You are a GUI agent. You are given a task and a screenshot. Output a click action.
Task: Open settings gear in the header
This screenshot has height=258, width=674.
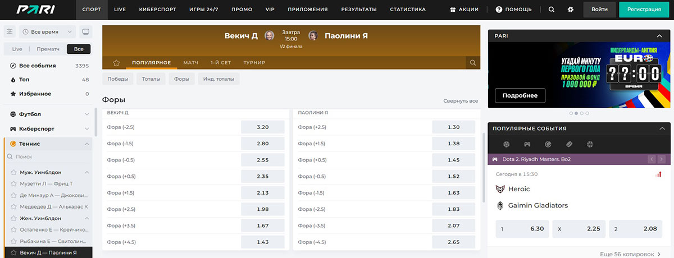(x=571, y=10)
